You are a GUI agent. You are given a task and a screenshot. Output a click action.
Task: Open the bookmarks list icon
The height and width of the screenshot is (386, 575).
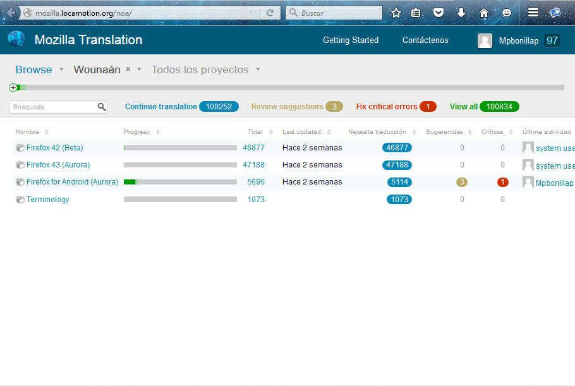point(416,13)
